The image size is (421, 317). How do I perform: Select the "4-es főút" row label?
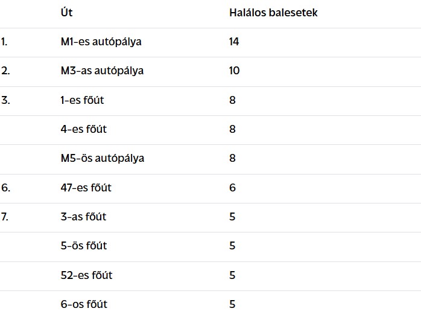click(x=84, y=129)
